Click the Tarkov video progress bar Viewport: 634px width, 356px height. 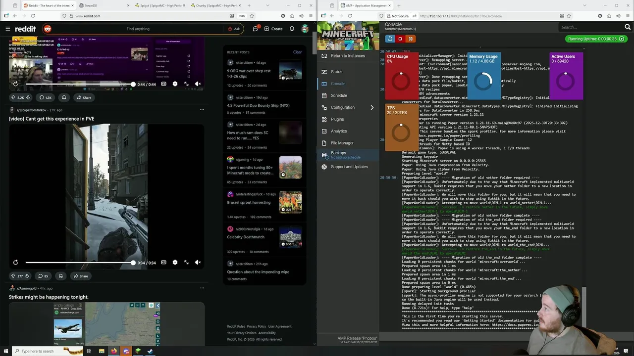pos(79,263)
